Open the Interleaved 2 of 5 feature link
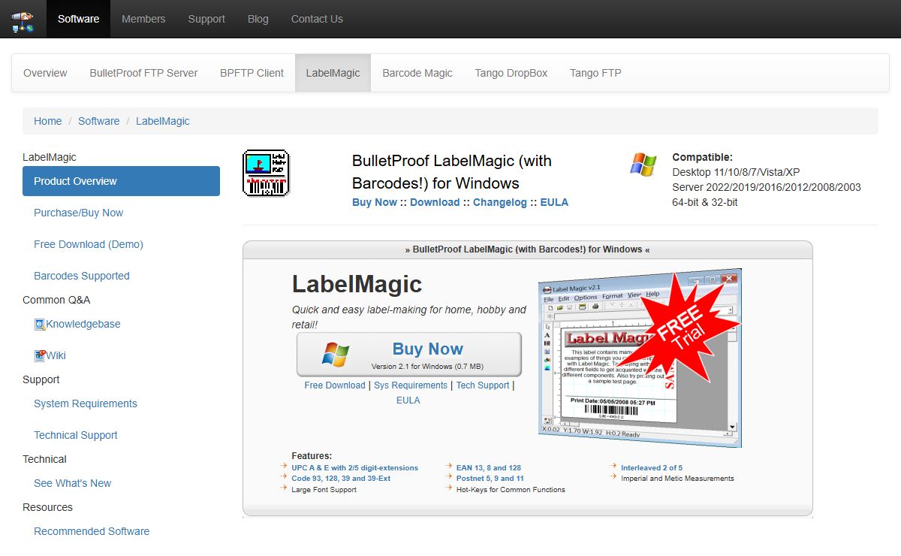Screen dimensions: 901x556 651,467
